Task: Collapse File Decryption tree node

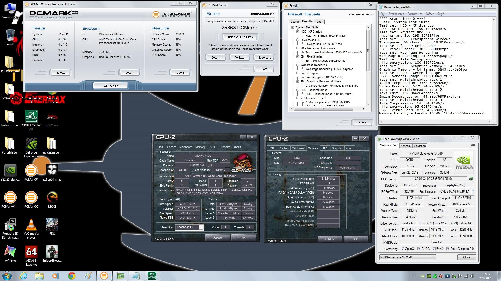Action: (297, 73)
